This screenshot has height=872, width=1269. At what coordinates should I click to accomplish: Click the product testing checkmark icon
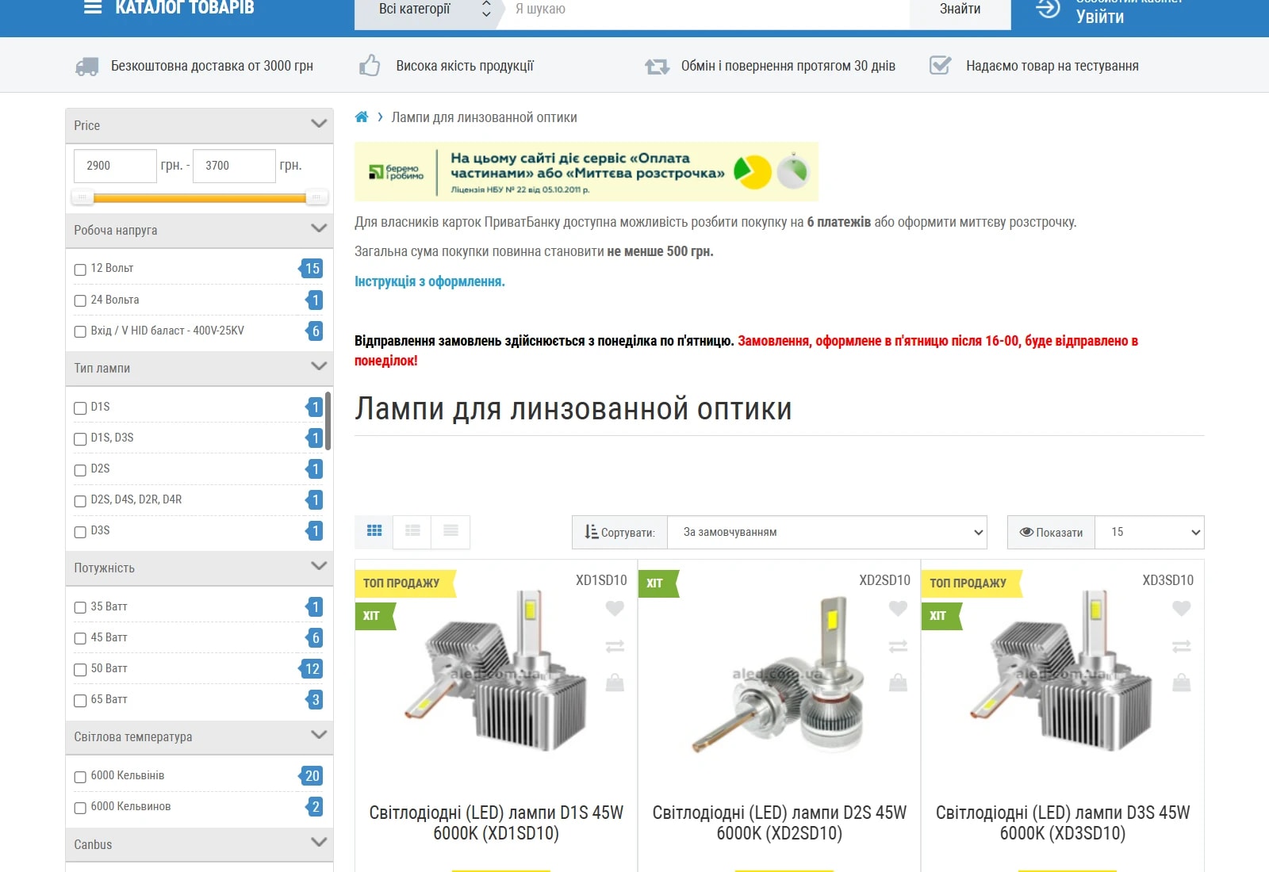pos(940,65)
